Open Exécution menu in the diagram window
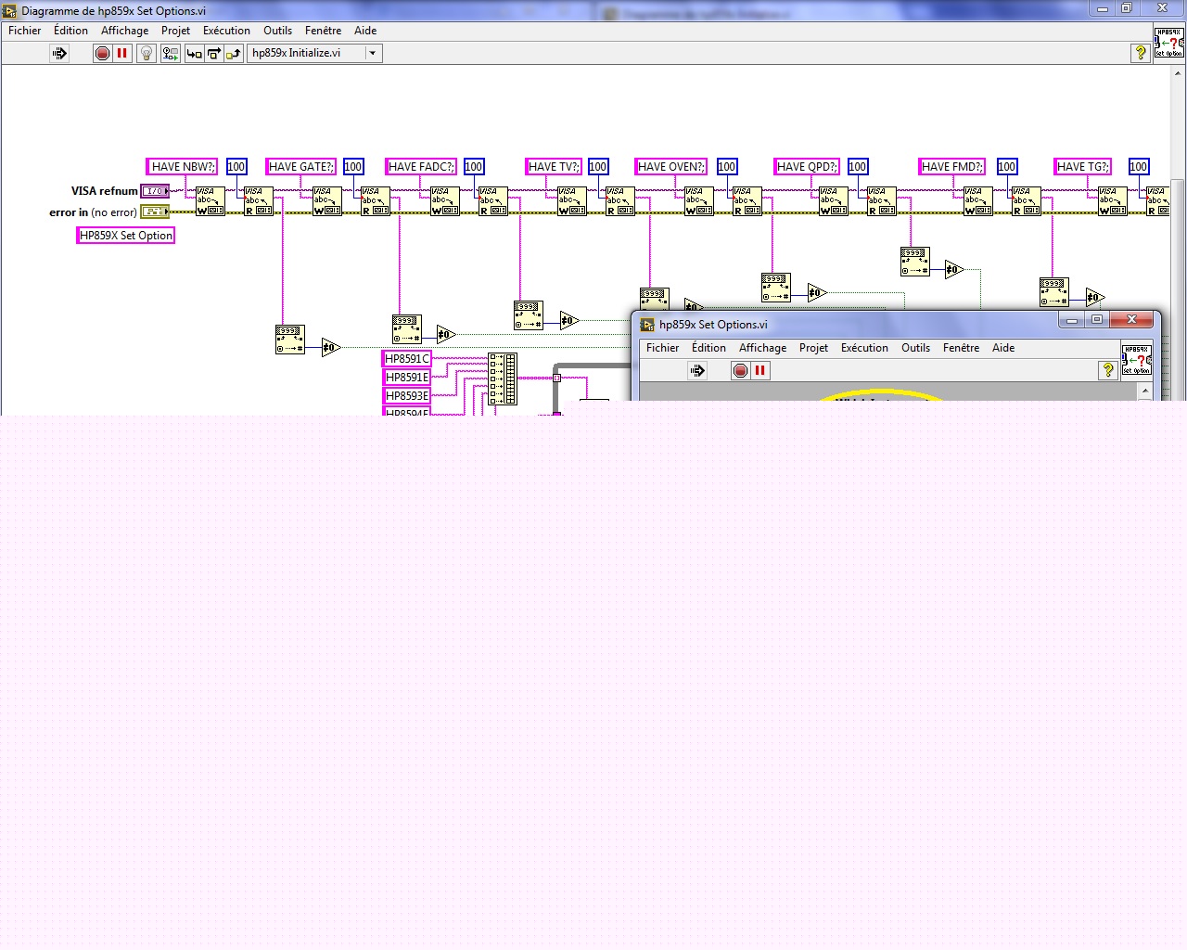1187x950 pixels. click(226, 31)
